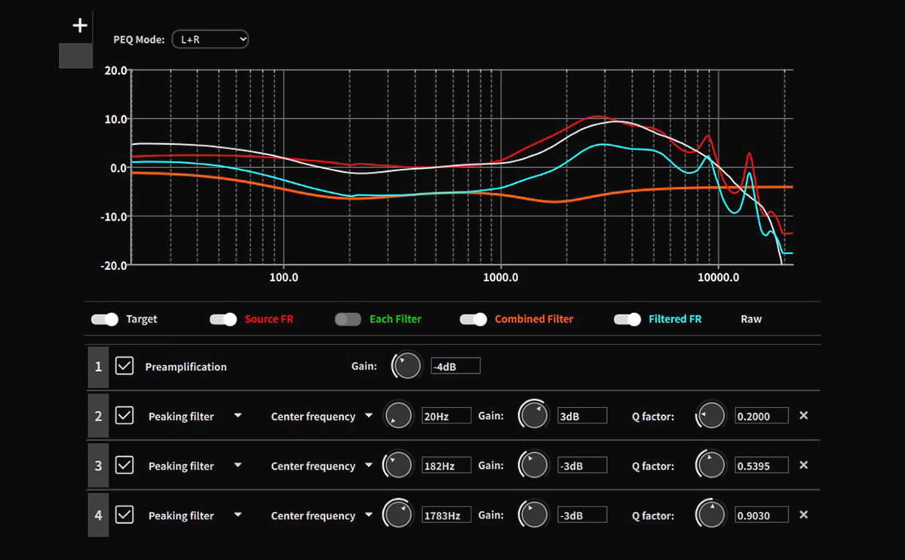905x560 pixels.
Task: Toggle the Target curve switch
Action: coord(105,319)
